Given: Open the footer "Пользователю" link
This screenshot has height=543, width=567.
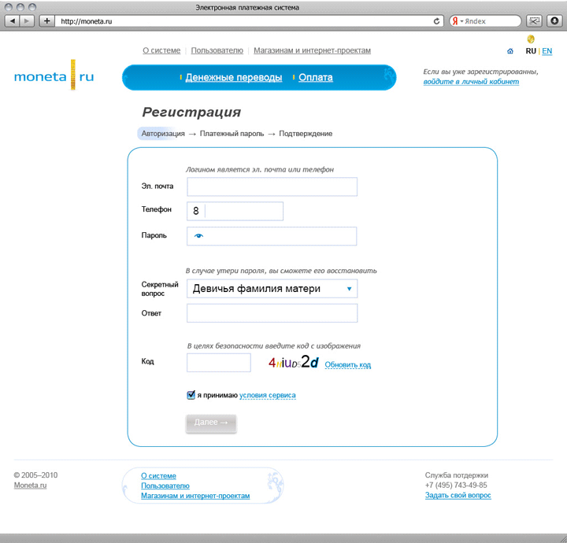Looking at the screenshot, I should pyautogui.click(x=165, y=486).
